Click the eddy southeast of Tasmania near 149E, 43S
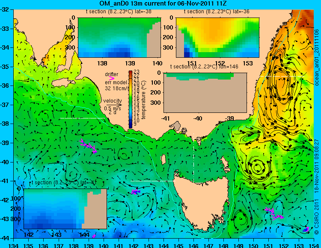 pos(240,219)
